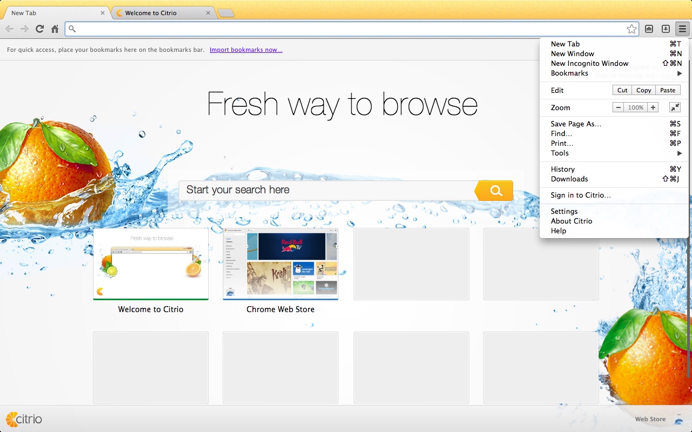Focus the address bar
This screenshot has width=692, height=432.
[351, 29]
